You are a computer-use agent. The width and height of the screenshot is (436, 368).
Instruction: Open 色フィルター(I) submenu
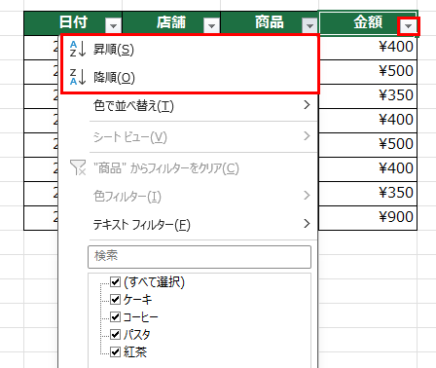(189, 196)
